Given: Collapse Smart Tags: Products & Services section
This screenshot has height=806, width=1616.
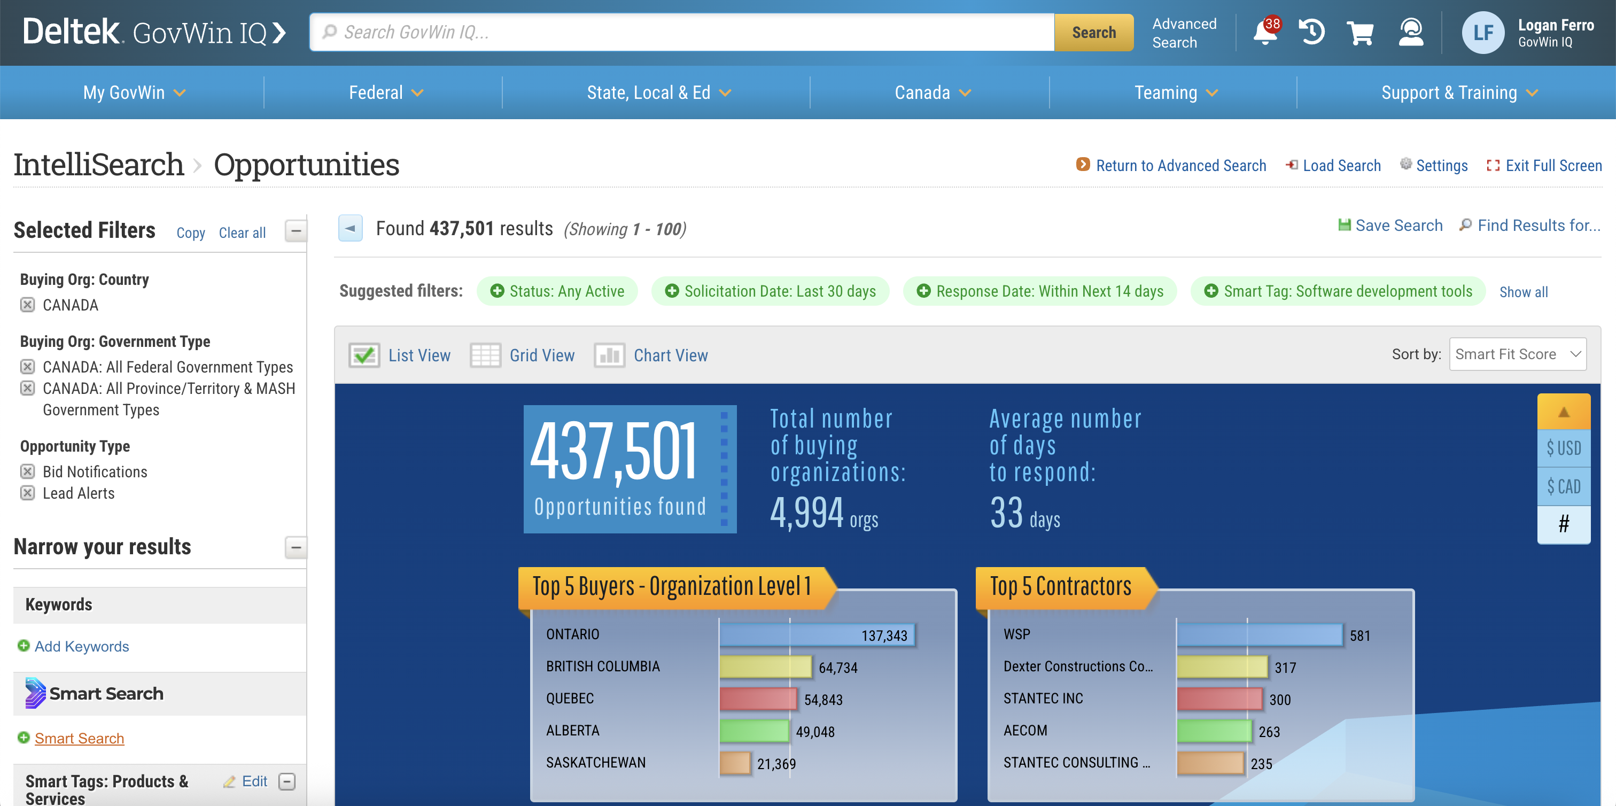Looking at the screenshot, I should [286, 781].
